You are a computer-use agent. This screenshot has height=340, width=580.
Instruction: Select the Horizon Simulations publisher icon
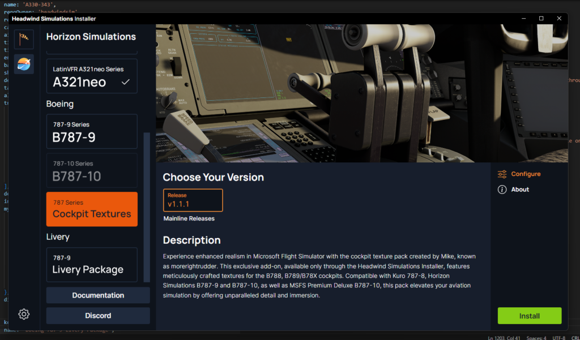(24, 64)
